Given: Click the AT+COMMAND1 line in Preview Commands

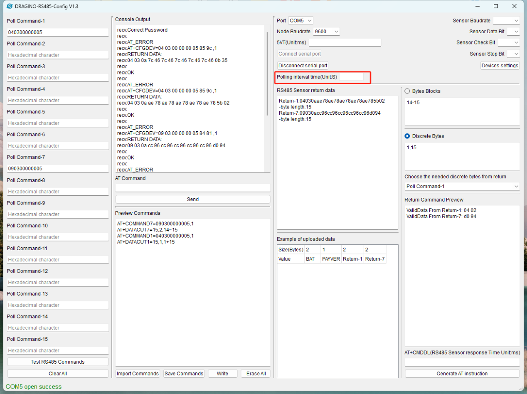Looking at the screenshot, I should tap(155, 236).
